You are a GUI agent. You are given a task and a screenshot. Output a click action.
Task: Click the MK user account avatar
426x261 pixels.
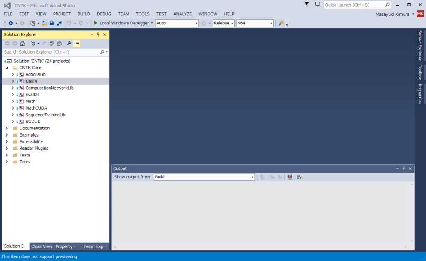420,14
